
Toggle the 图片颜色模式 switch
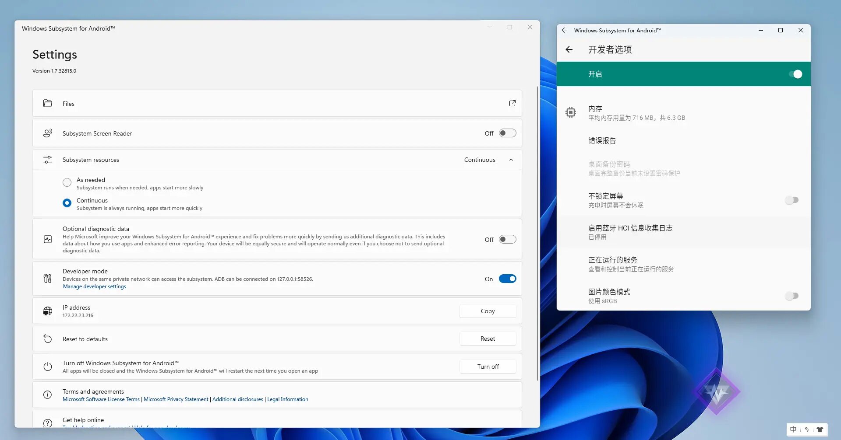tap(792, 296)
